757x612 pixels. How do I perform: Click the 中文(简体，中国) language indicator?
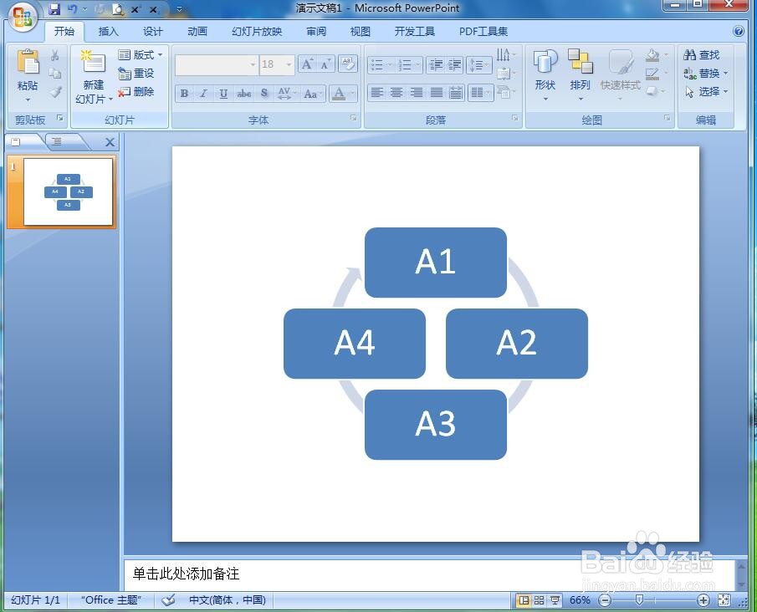(x=228, y=600)
